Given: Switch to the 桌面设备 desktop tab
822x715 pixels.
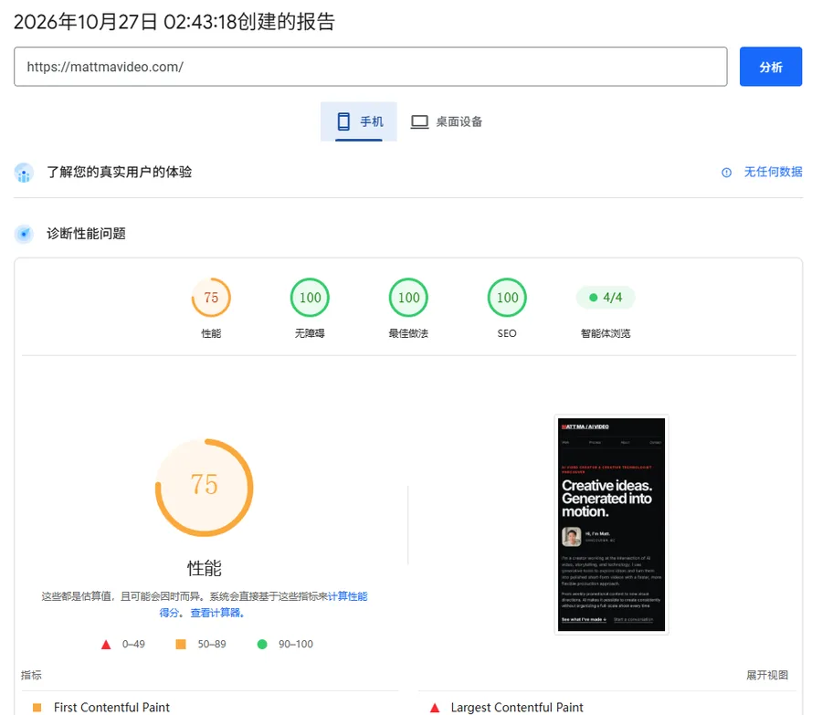Looking at the screenshot, I should pyautogui.click(x=446, y=121).
